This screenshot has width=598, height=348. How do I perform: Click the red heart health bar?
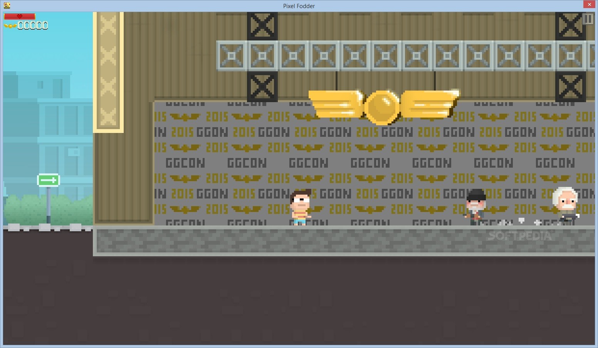(20, 17)
